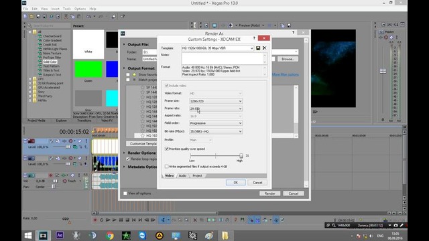Image resolution: width=429 pixels, height=241 pixels.
Task: Check the View all options box in Render As
Action: (125, 193)
